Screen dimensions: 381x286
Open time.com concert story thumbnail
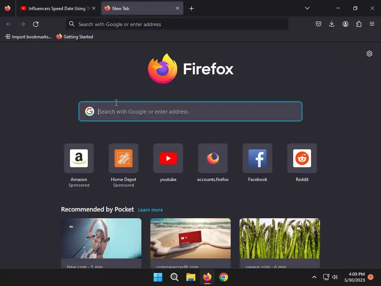[101, 238]
